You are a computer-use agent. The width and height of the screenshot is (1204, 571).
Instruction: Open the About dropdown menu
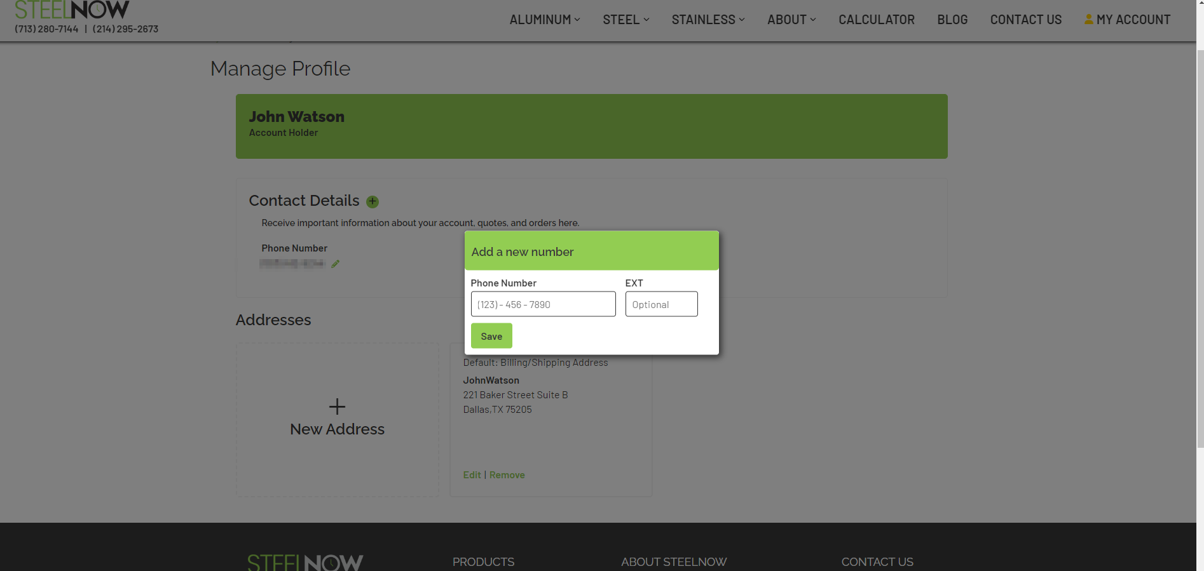tap(791, 20)
